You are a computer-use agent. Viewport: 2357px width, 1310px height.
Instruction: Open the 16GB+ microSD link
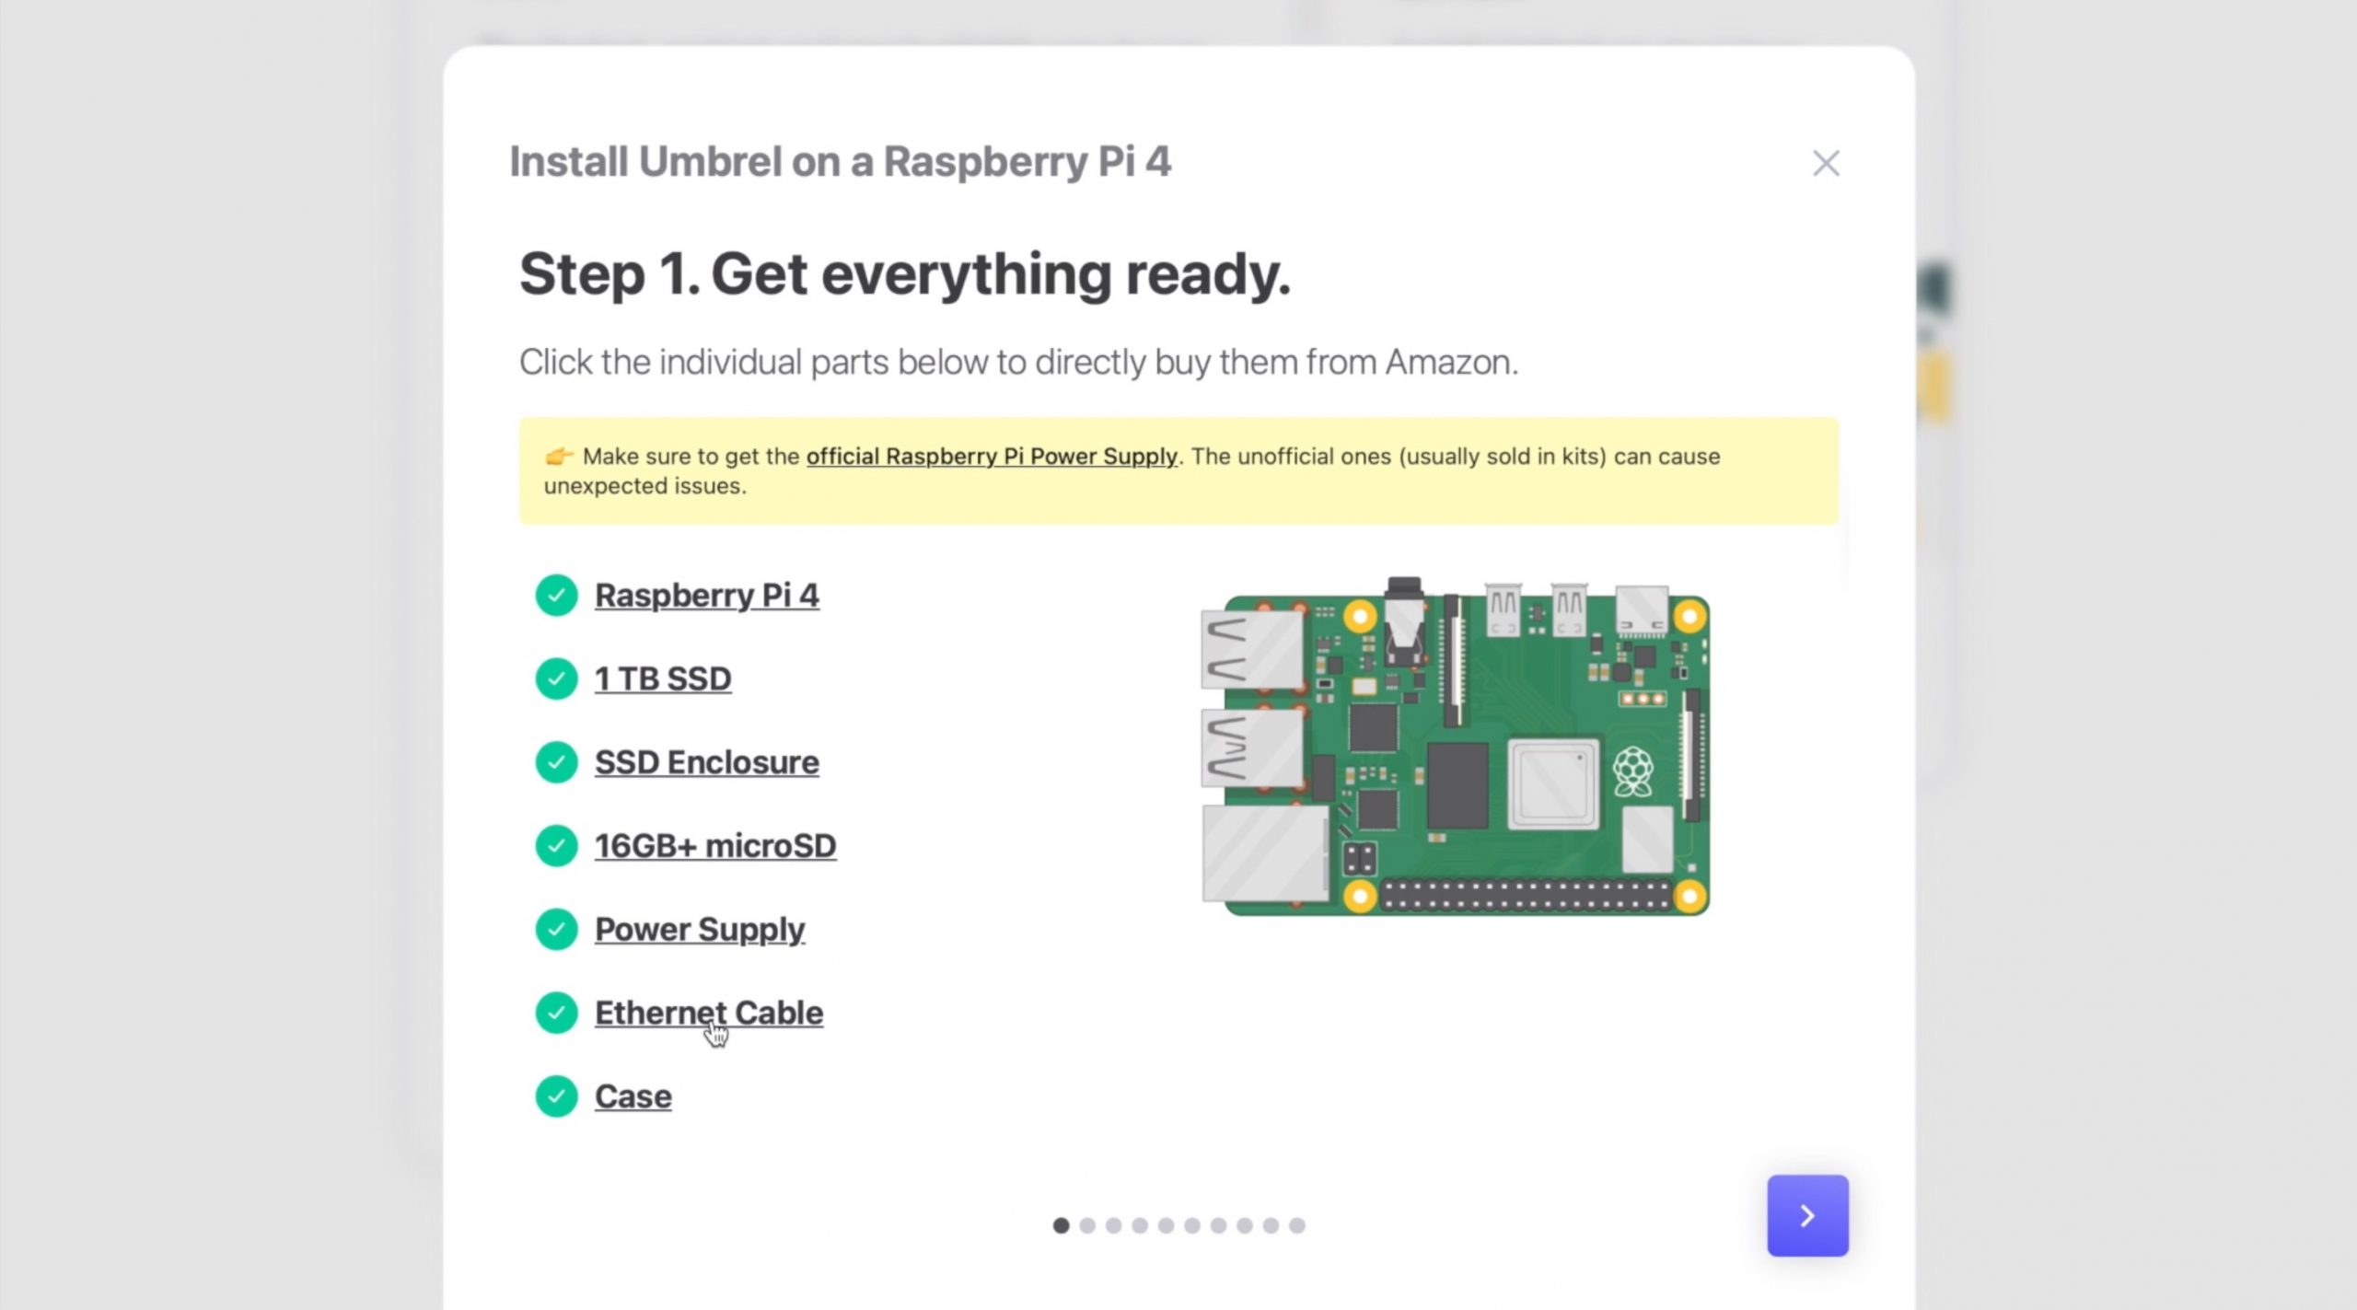point(714,846)
